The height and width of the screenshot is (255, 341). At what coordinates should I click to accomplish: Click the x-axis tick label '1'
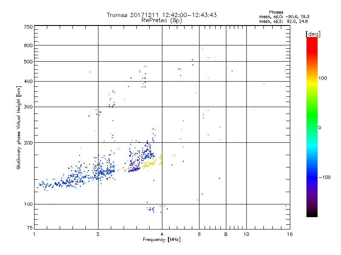click(x=34, y=234)
